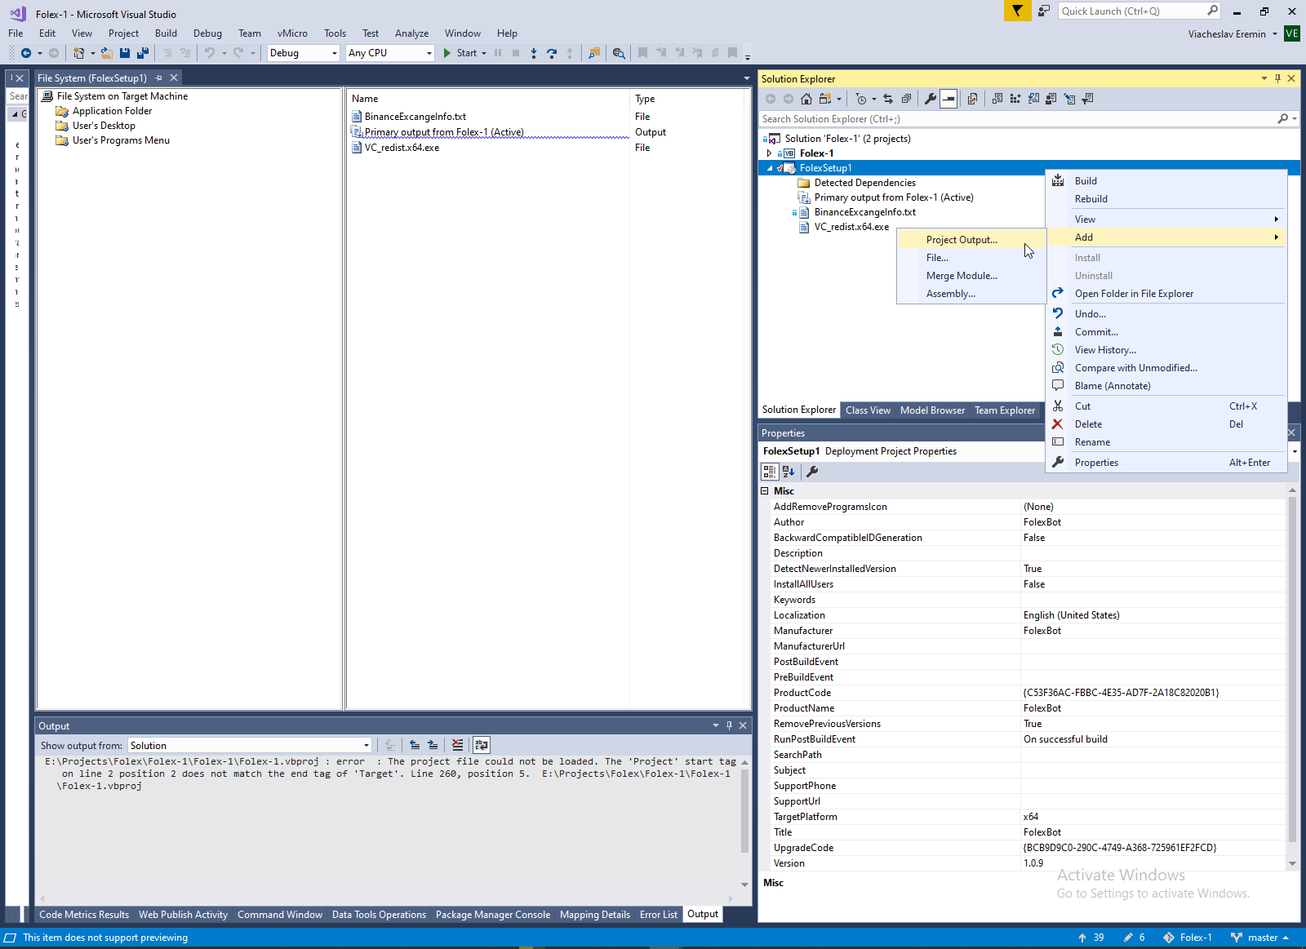Open the master branch selector
The image size is (1306, 949).
pos(1260,938)
